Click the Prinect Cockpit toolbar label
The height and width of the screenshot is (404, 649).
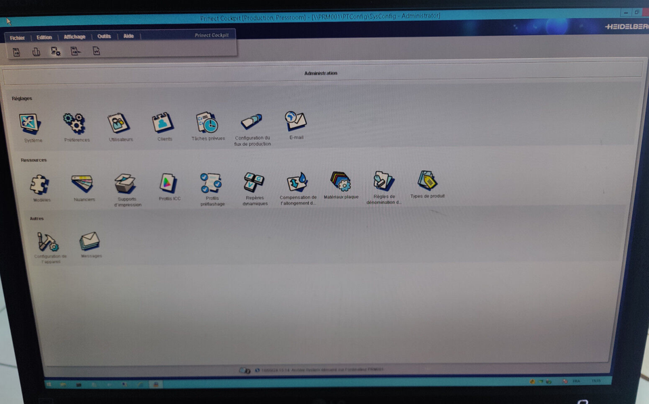click(x=212, y=35)
